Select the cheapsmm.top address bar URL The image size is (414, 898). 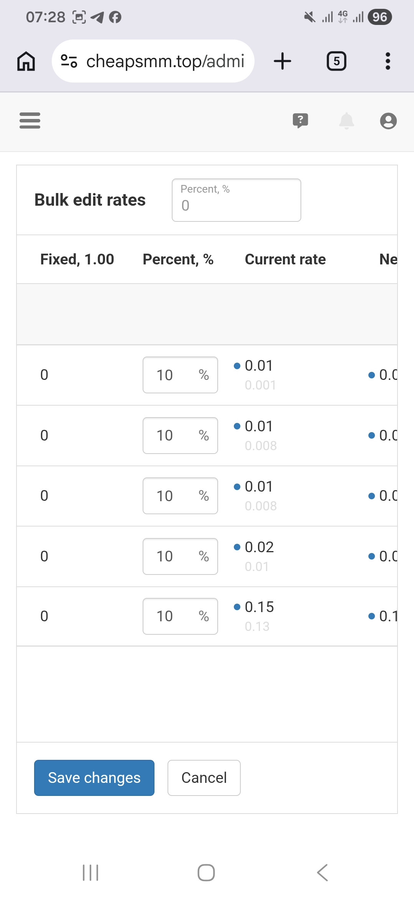(x=165, y=61)
